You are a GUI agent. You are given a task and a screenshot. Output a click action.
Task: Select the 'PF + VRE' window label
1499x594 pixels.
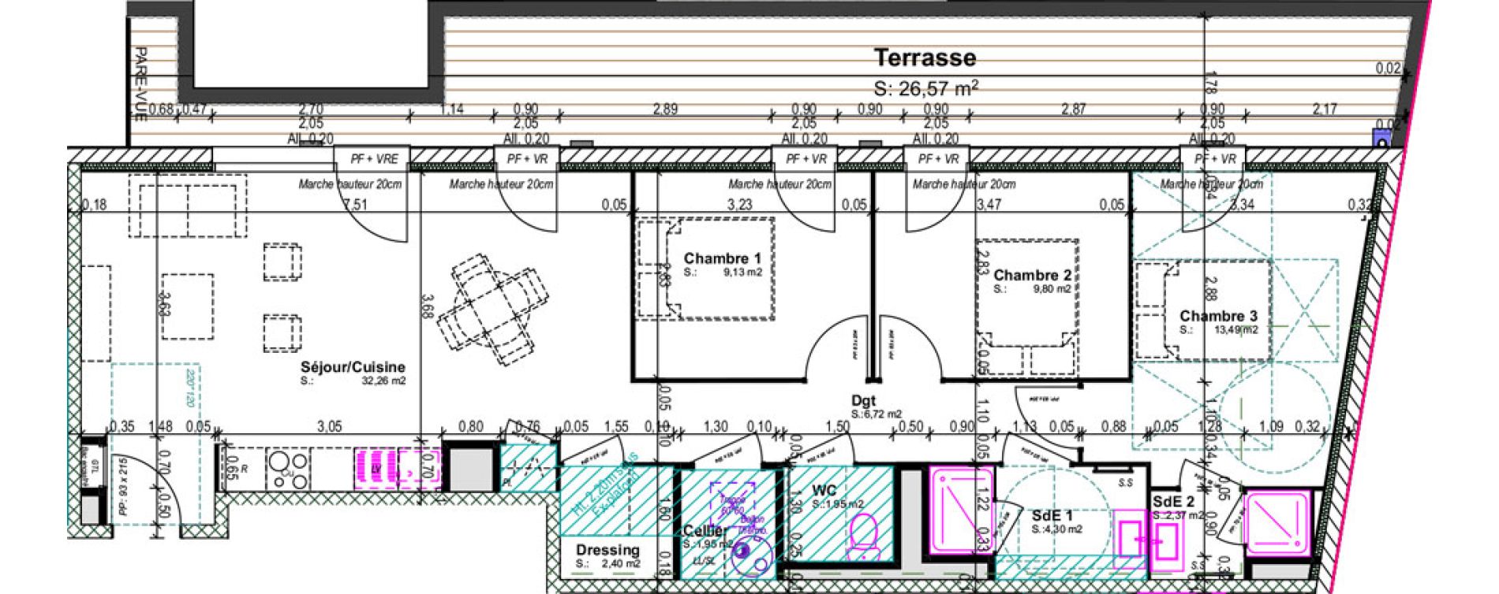click(x=375, y=159)
